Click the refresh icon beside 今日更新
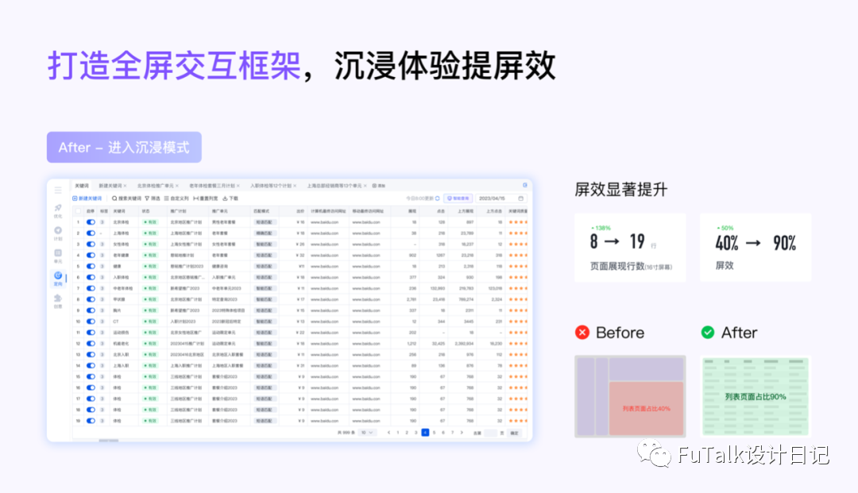Screen dimensions: 858x493 point(437,198)
